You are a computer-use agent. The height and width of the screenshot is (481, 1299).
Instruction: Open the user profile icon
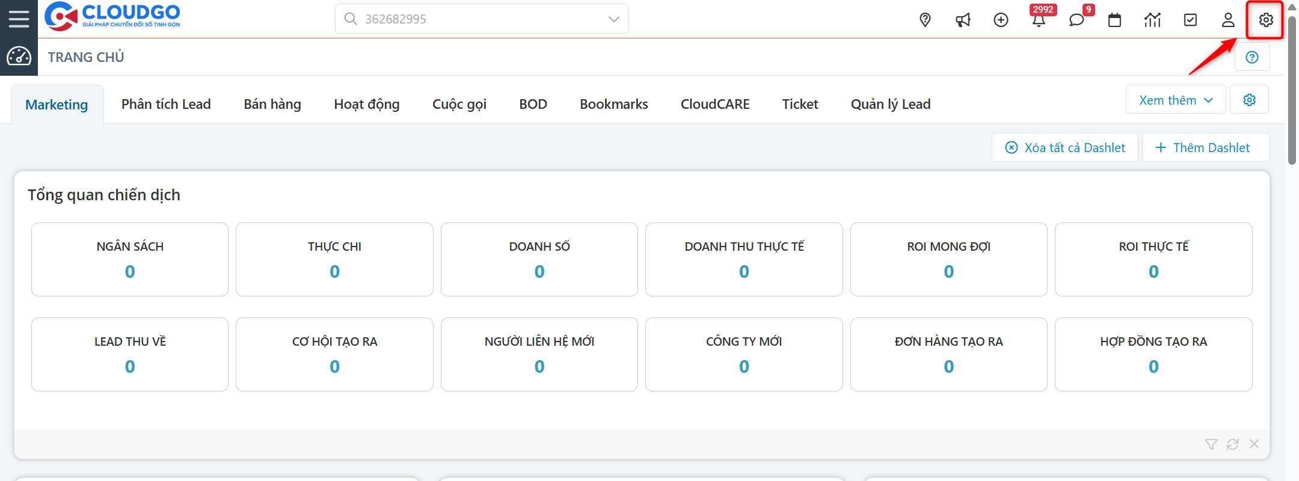click(1228, 20)
